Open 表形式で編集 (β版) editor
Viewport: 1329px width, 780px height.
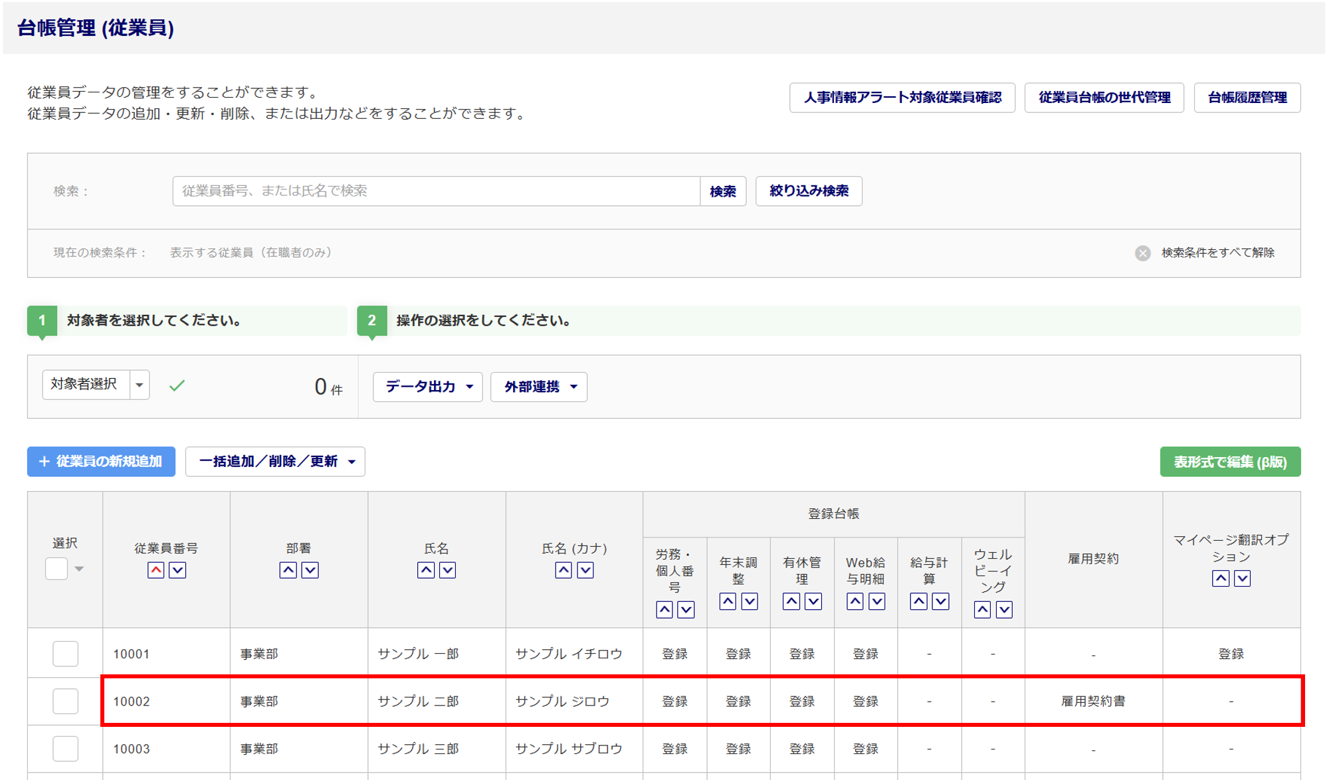(x=1230, y=462)
